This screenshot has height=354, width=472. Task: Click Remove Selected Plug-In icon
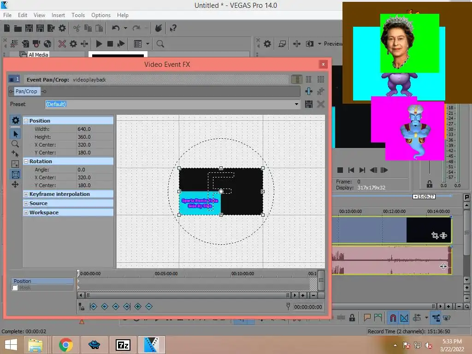(321, 91)
